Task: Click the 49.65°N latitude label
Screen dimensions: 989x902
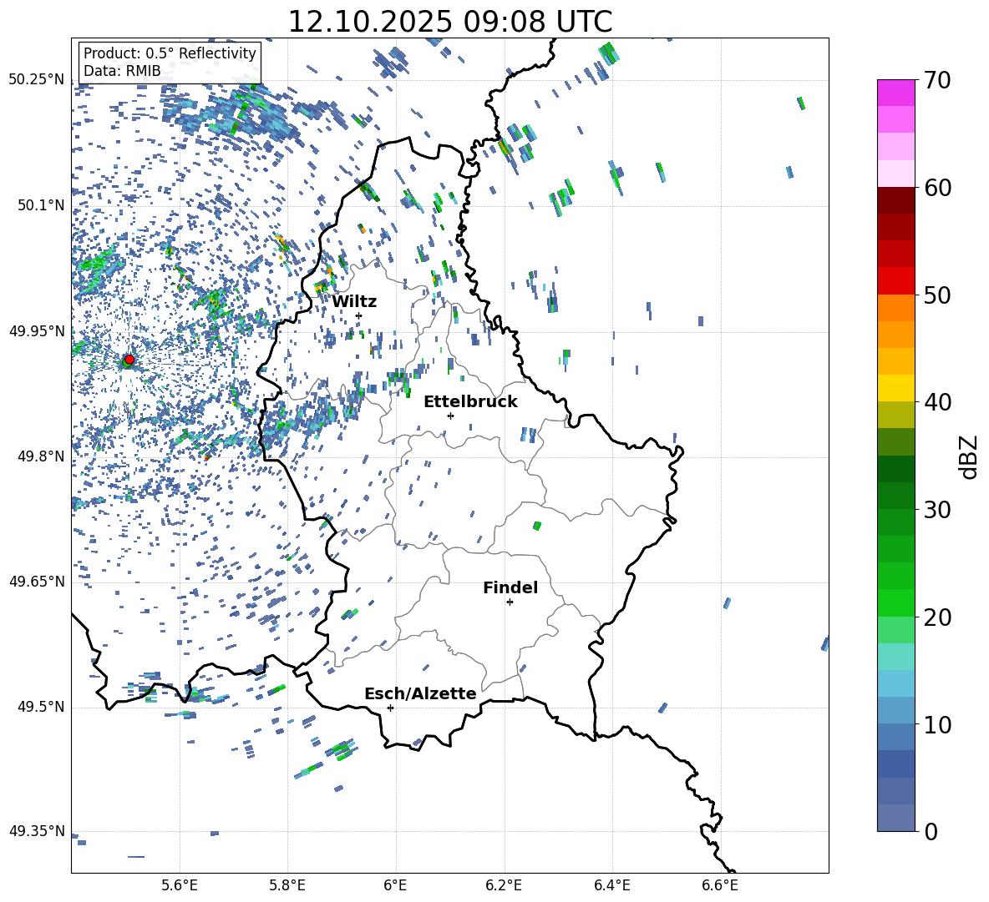Action: 37,581
